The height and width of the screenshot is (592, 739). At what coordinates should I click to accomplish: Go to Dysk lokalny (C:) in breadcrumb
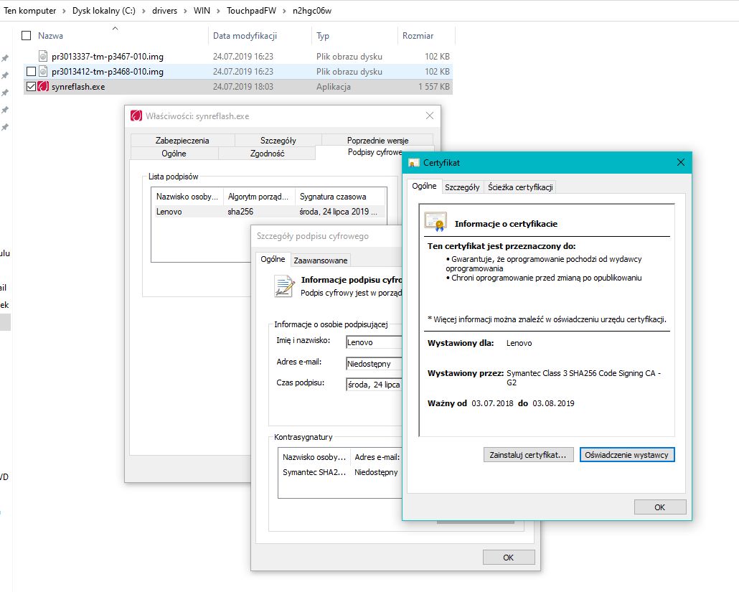[x=104, y=11]
